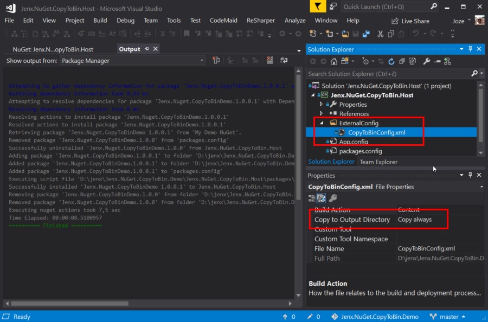
Task: Click Home icon in Solution Explorer toolbar
Action: click(333, 62)
